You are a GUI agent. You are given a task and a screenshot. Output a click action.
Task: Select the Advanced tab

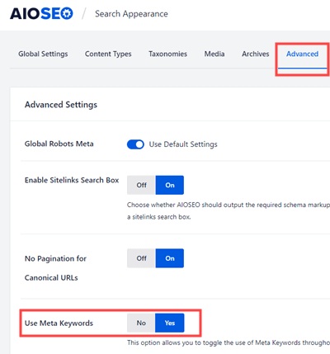302,54
